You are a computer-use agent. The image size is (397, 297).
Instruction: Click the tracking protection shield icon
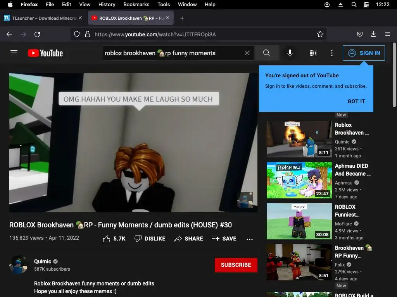pyautogui.click(x=77, y=34)
